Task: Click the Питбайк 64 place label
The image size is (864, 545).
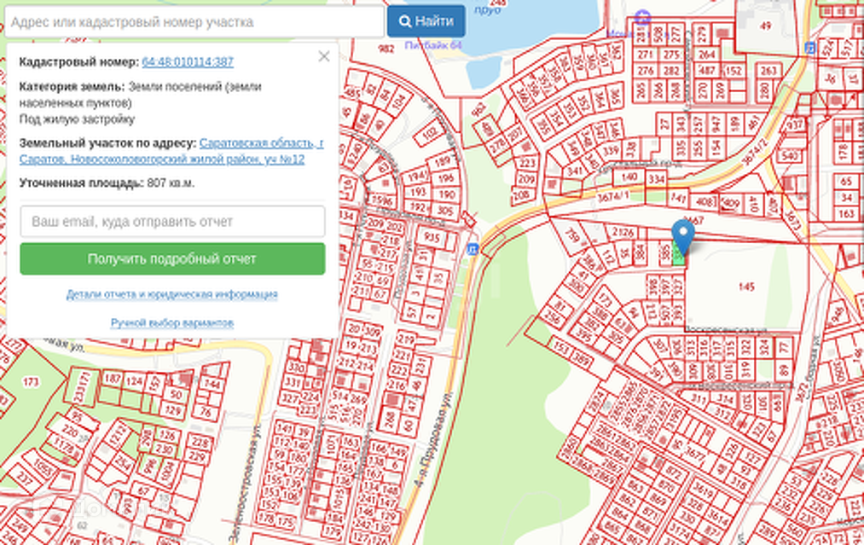Action: pyautogui.click(x=432, y=45)
